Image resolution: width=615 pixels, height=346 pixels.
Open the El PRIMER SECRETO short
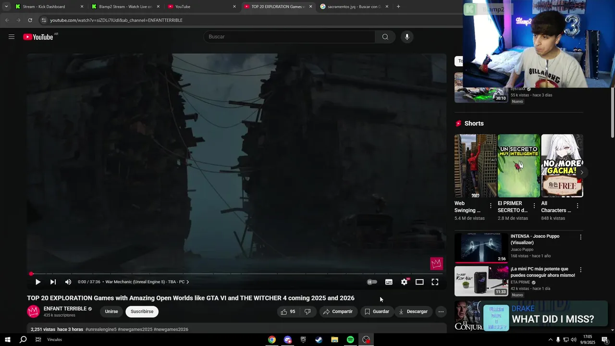tap(519, 166)
